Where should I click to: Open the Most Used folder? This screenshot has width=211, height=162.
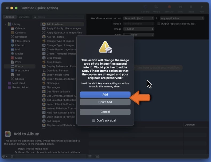tap(18, 83)
